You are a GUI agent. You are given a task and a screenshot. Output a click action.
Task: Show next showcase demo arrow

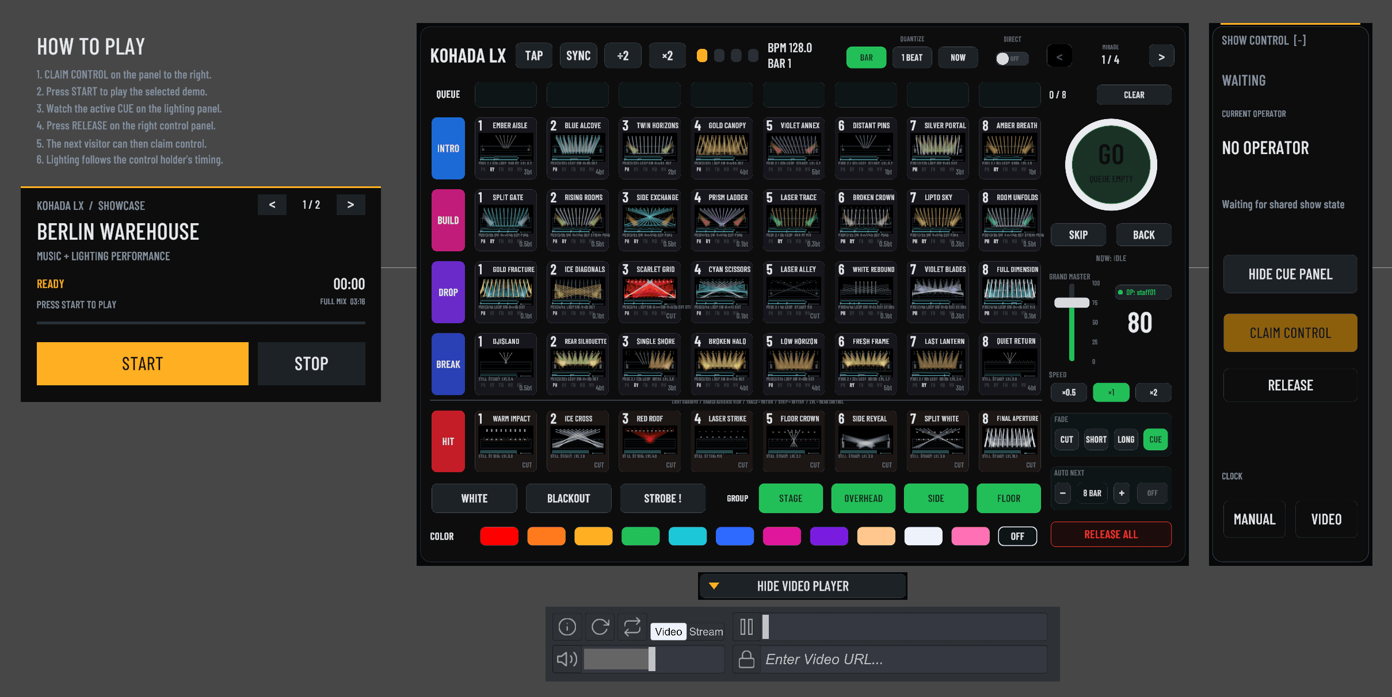[350, 205]
